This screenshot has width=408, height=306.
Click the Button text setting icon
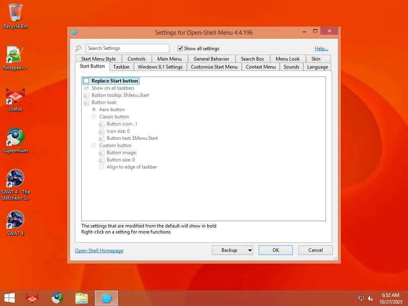click(101, 138)
